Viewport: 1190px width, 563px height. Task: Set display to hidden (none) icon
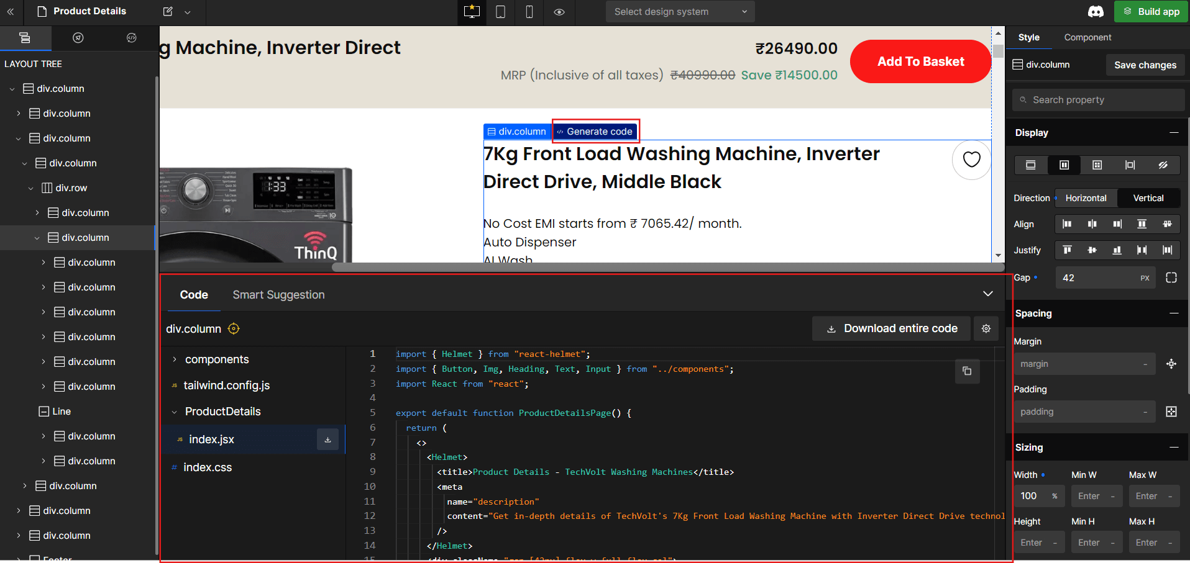pos(1163,165)
